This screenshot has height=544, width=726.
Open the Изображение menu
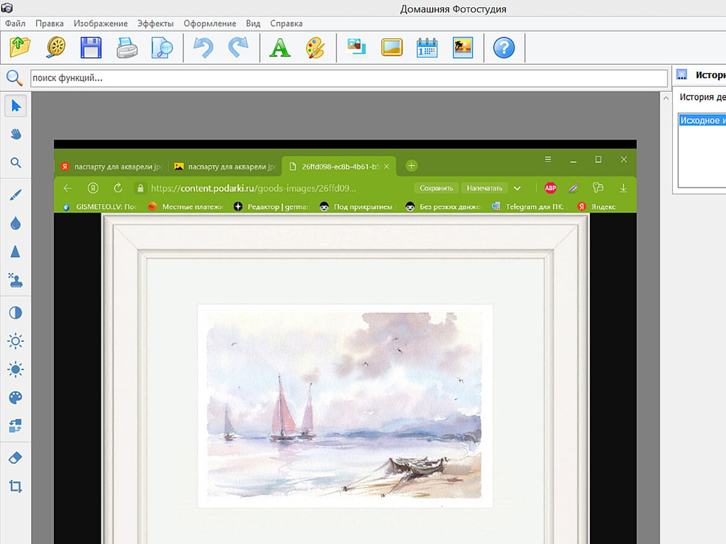(100, 24)
